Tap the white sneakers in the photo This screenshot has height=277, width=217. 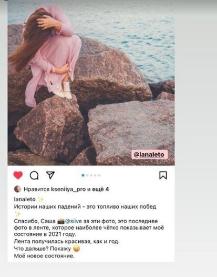(63, 90)
